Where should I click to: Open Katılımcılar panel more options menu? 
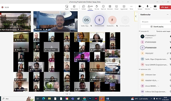pos(168,15)
